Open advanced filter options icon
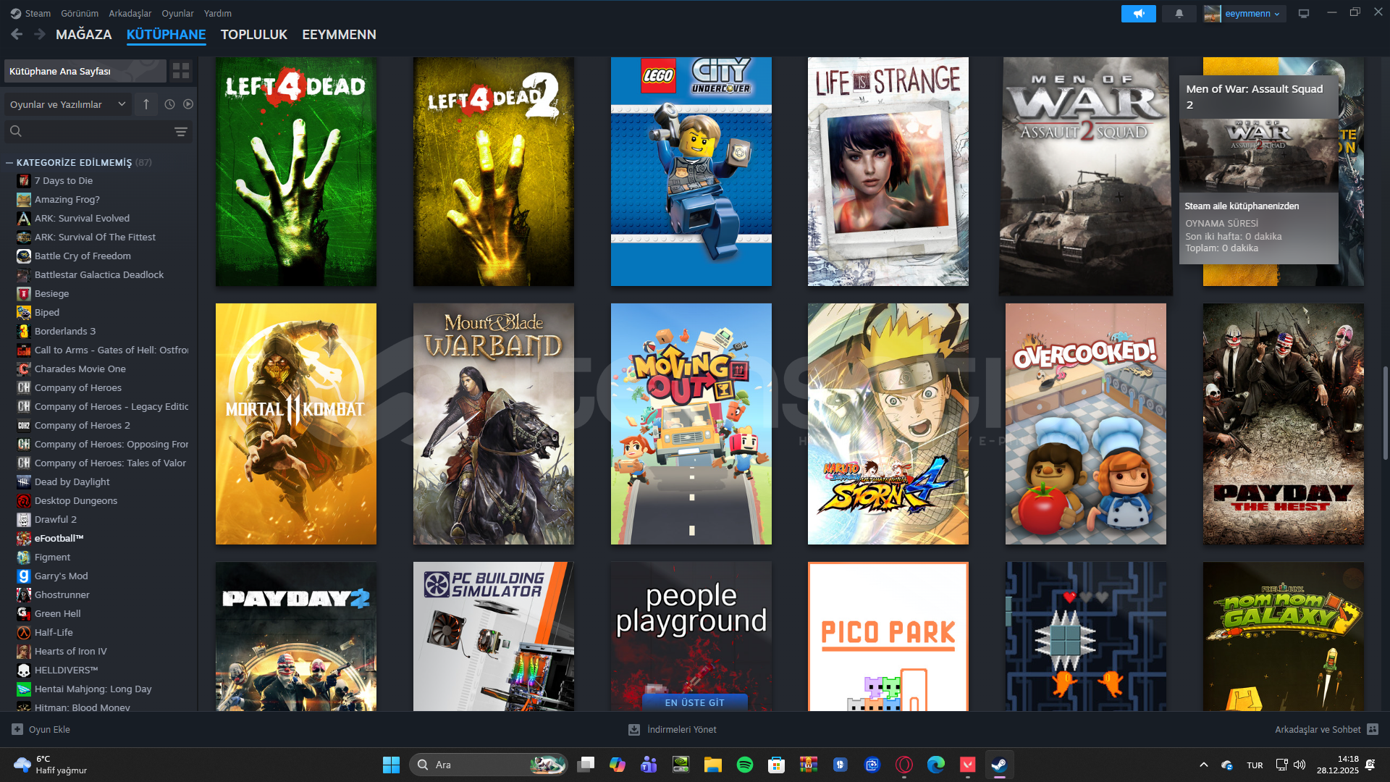Viewport: 1390px width, 782px height. click(181, 132)
